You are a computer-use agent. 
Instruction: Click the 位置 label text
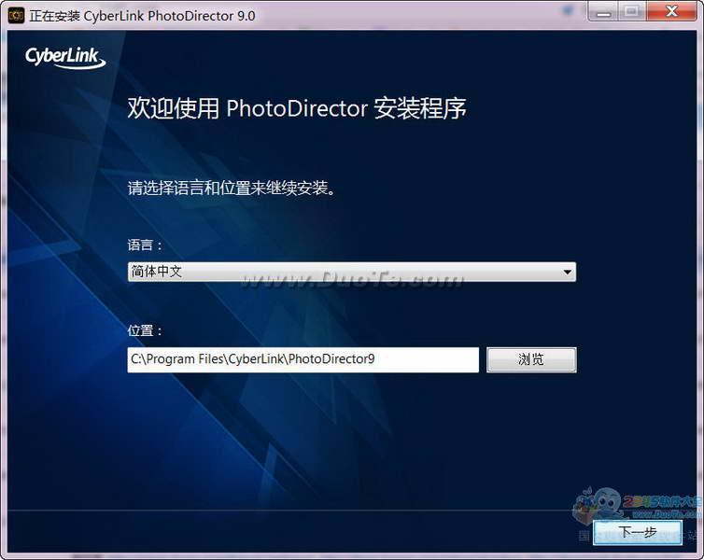pos(145,330)
